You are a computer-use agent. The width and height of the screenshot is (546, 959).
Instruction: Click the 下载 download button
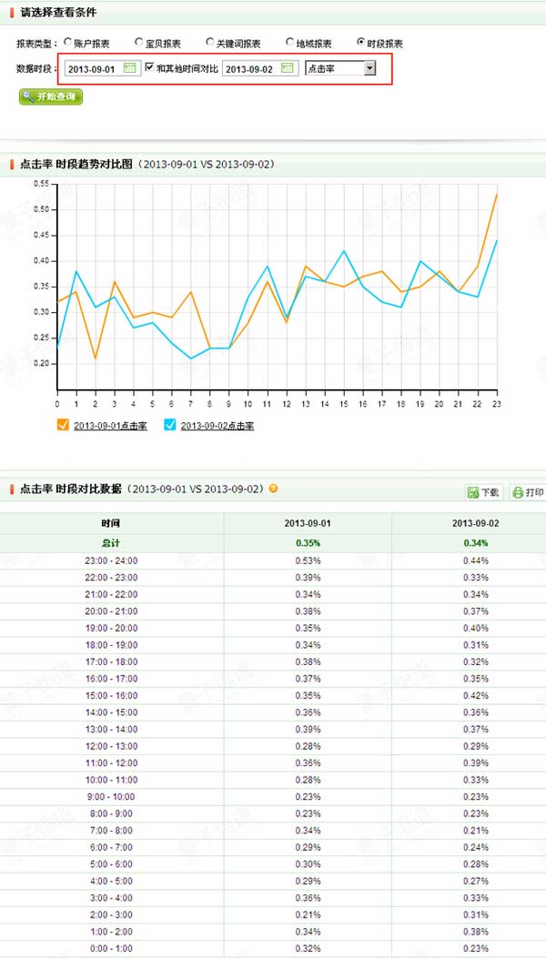coord(483,492)
